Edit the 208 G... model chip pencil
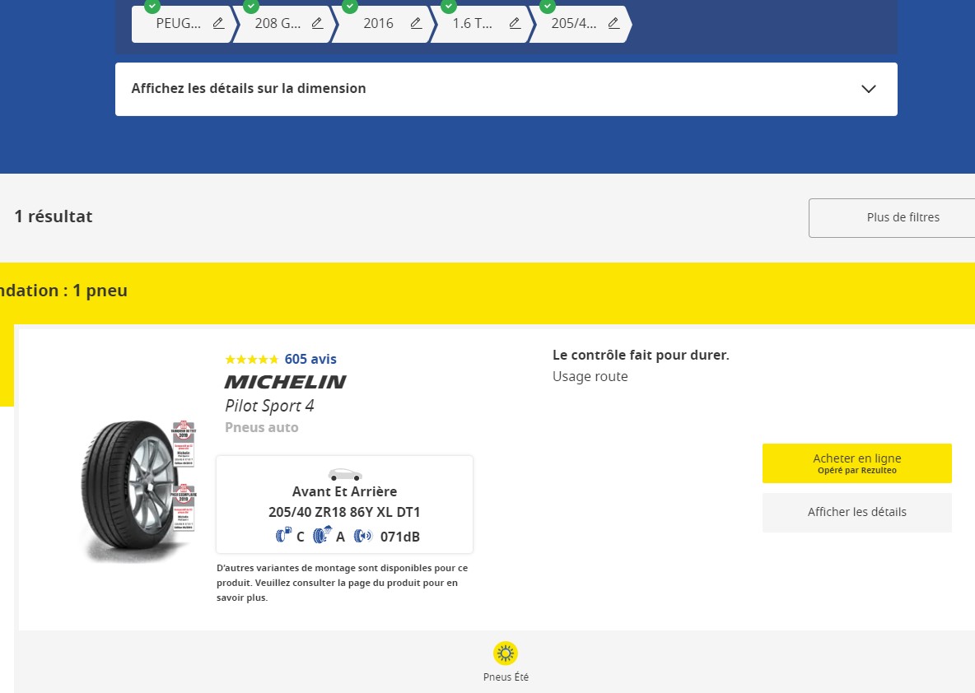 [x=317, y=24]
